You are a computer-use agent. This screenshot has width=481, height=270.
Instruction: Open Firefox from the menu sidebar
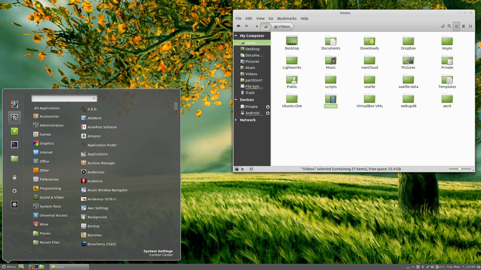click(14, 104)
